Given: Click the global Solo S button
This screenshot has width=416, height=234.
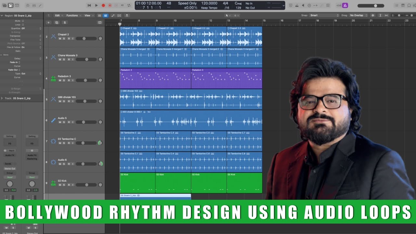Looking at the screenshot, I should (x=65, y=22).
